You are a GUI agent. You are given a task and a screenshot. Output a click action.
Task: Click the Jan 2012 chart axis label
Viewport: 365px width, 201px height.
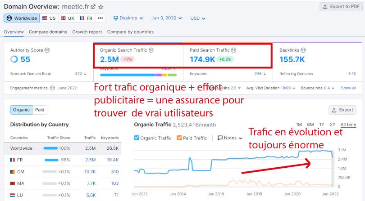point(139,194)
